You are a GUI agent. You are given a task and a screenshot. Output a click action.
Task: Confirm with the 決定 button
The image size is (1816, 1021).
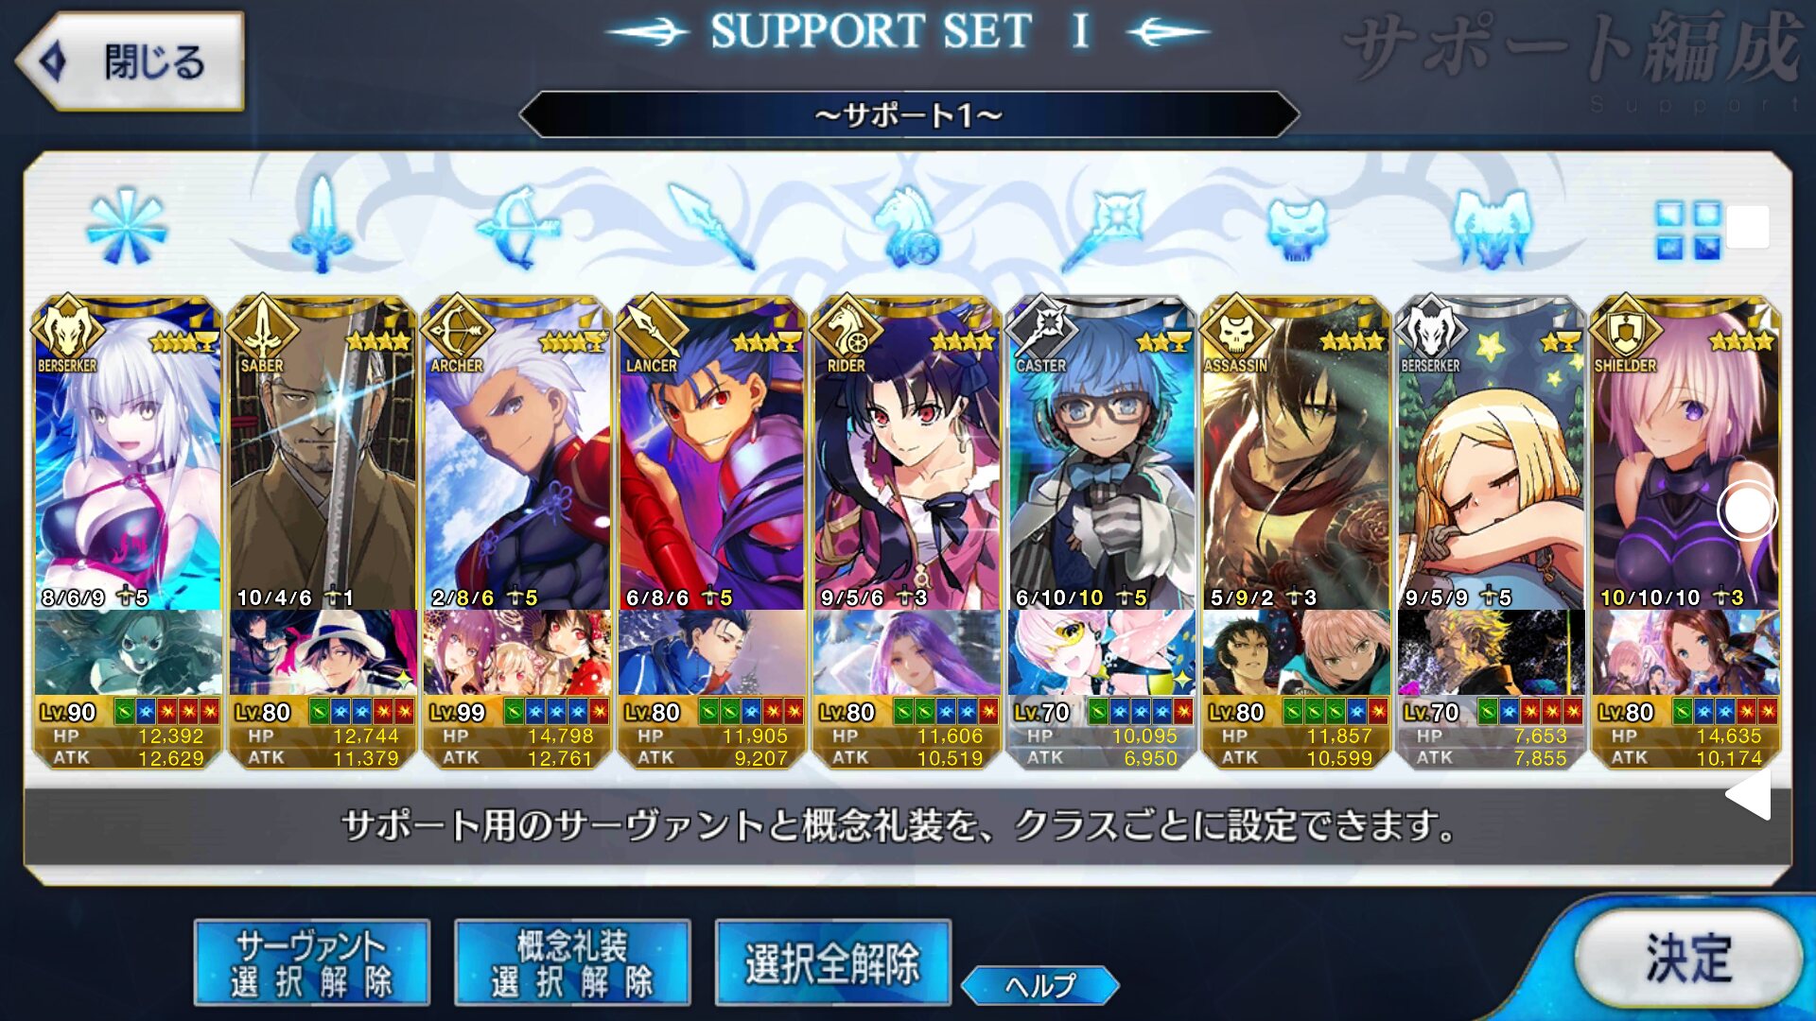pyautogui.click(x=1688, y=958)
